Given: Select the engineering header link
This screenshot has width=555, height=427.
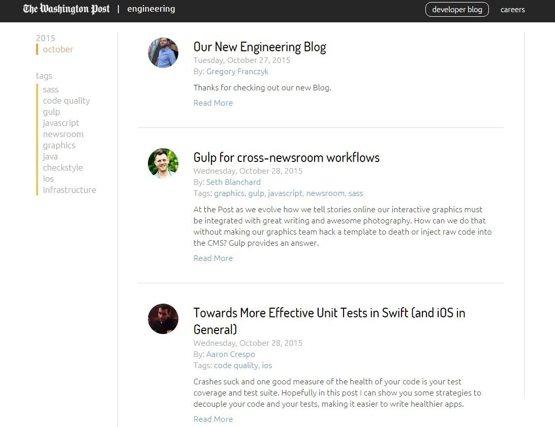Looking at the screenshot, I should coord(151,9).
